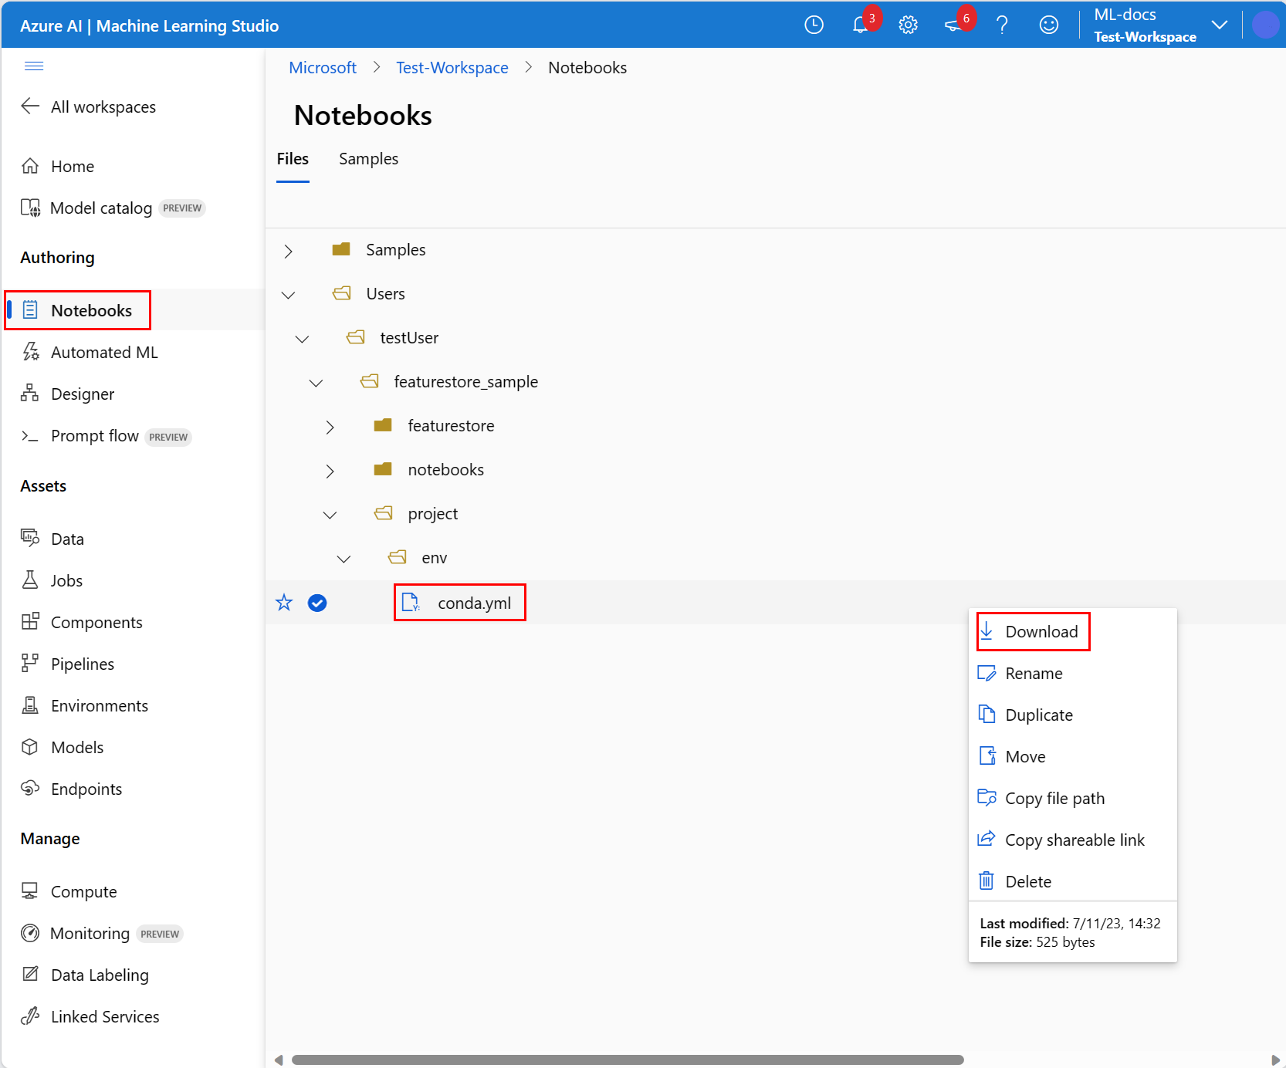Open the help question mark icon
The width and height of the screenshot is (1286, 1068).
1002,25
